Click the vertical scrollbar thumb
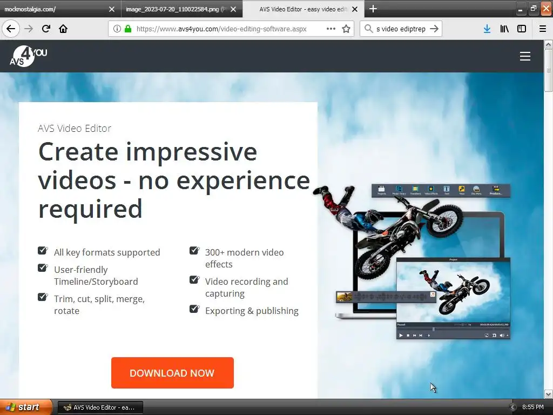Viewport: 553px width, 415px height. (548, 70)
